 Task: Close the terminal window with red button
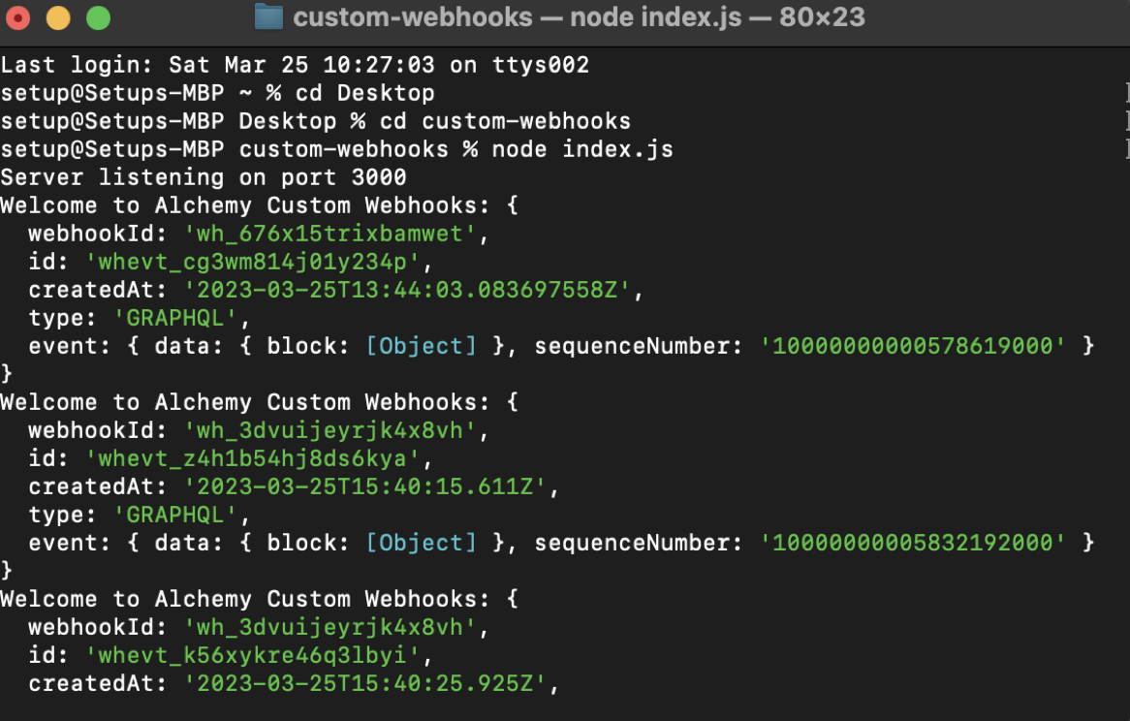click(x=18, y=17)
